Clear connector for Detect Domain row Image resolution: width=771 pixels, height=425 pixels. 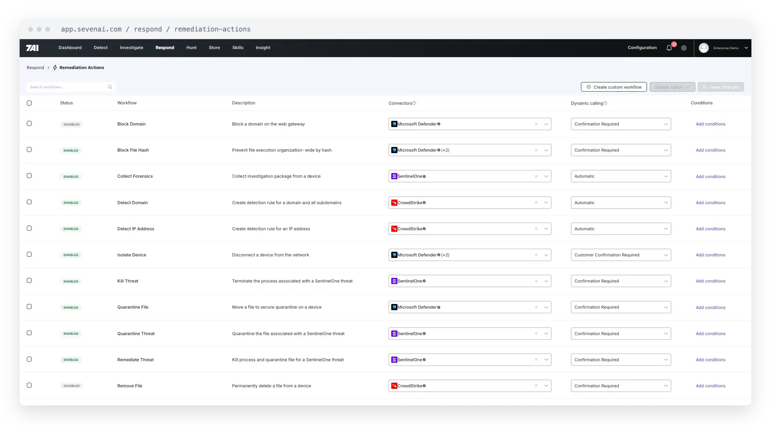(x=536, y=203)
